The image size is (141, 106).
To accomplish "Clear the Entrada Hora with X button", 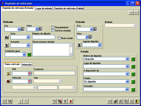I will (x=91, y=37).
